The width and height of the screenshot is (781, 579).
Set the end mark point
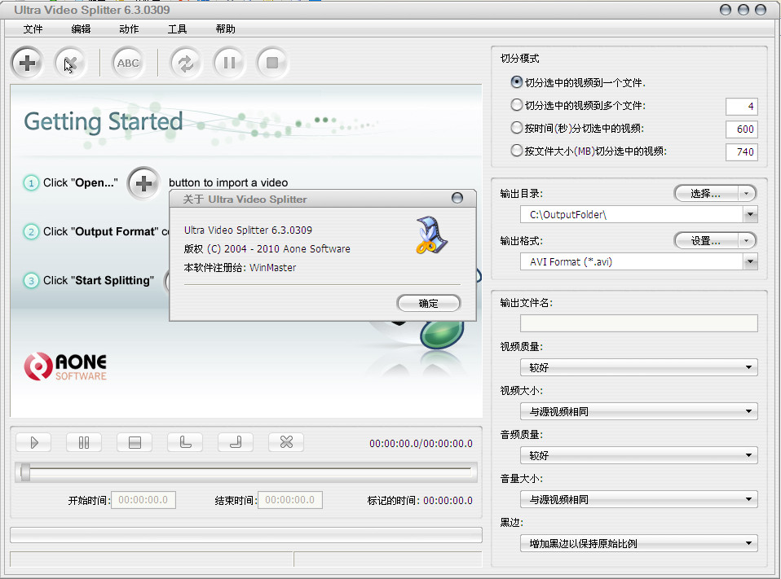click(x=236, y=442)
